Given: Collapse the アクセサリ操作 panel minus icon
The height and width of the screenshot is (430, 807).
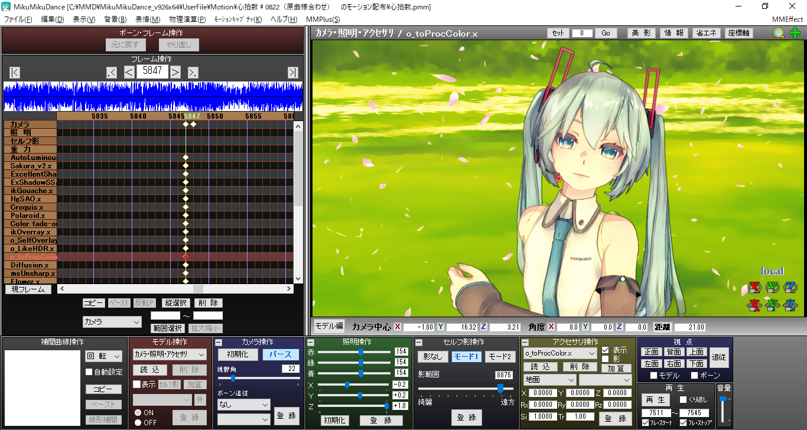Looking at the screenshot, I should [x=525, y=343].
